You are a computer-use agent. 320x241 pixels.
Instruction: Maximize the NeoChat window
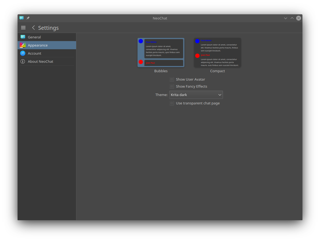(x=292, y=18)
